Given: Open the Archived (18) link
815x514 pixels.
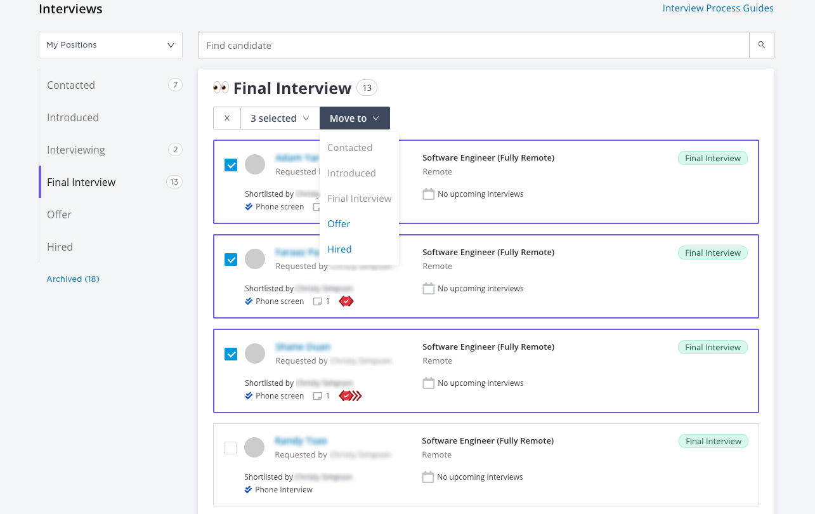Looking at the screenshot, I should point(73,279).
